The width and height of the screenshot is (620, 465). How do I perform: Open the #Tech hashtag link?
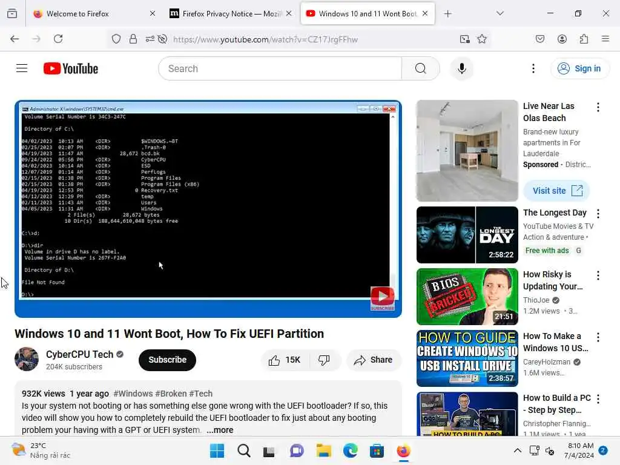(200, 394)
